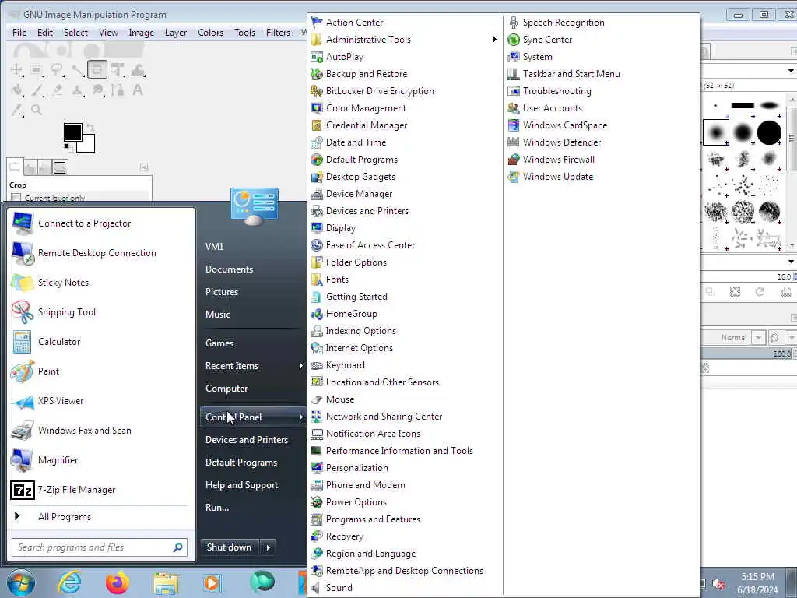Swap foreground and background colors arrow
The image size is (797, 598).
click(x=90, y=127)
